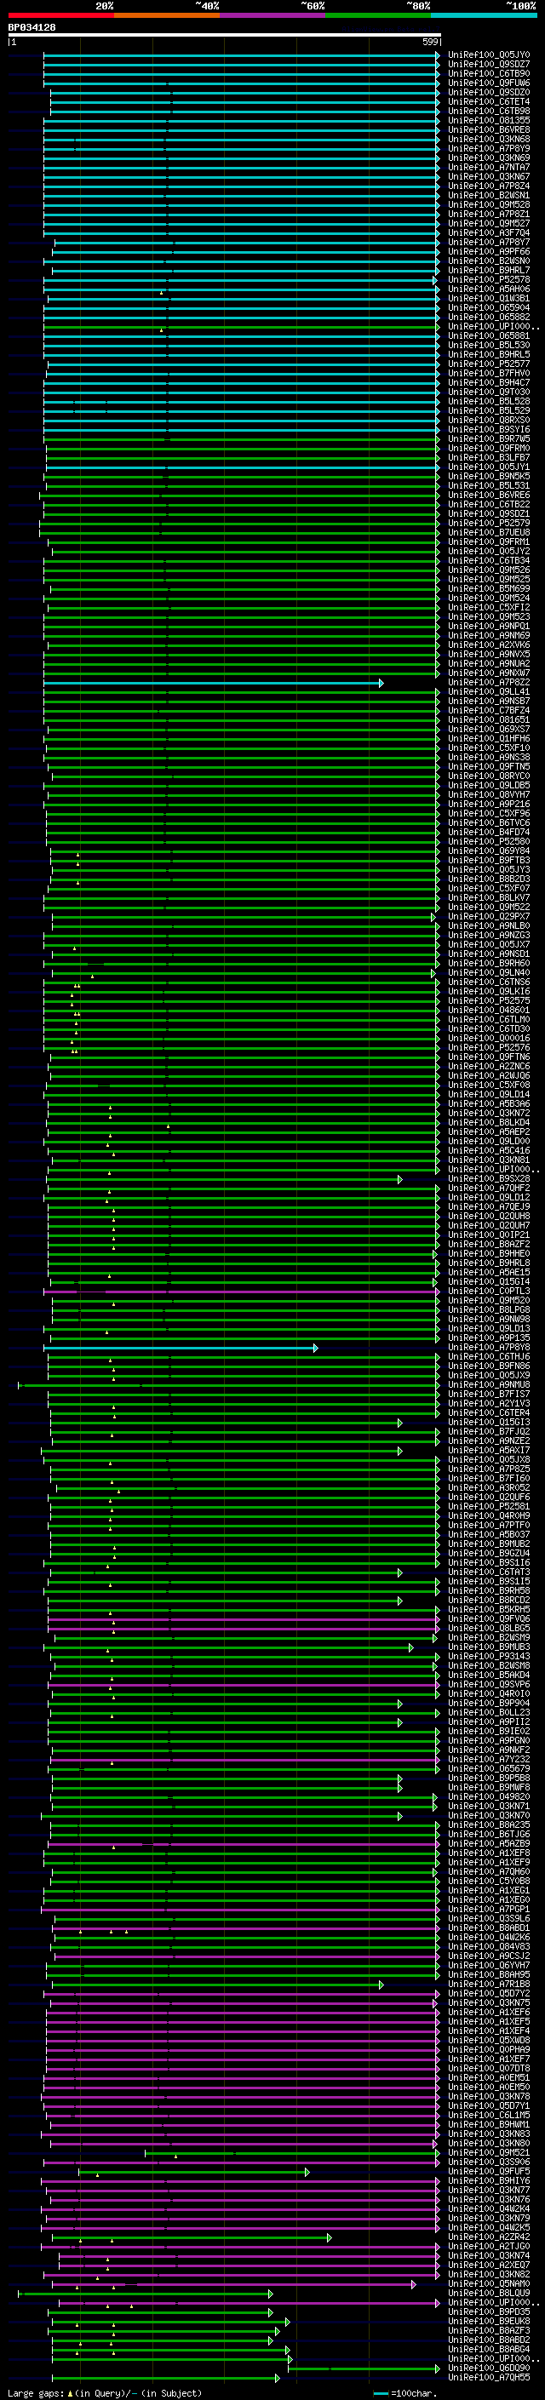
Task: Open hit UniRef100_A3F7Q4
Action: pos(488,233)
